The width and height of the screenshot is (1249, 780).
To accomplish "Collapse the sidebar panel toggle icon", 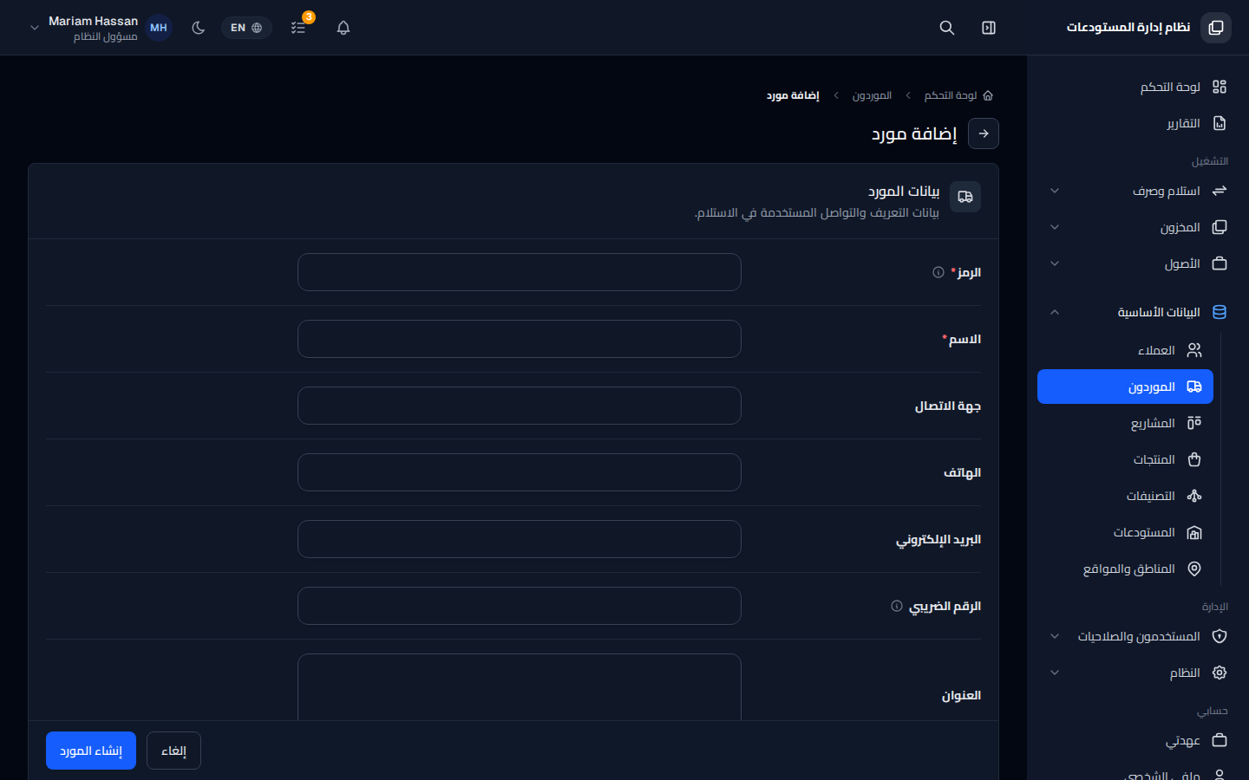I will [x=989, y=28].
